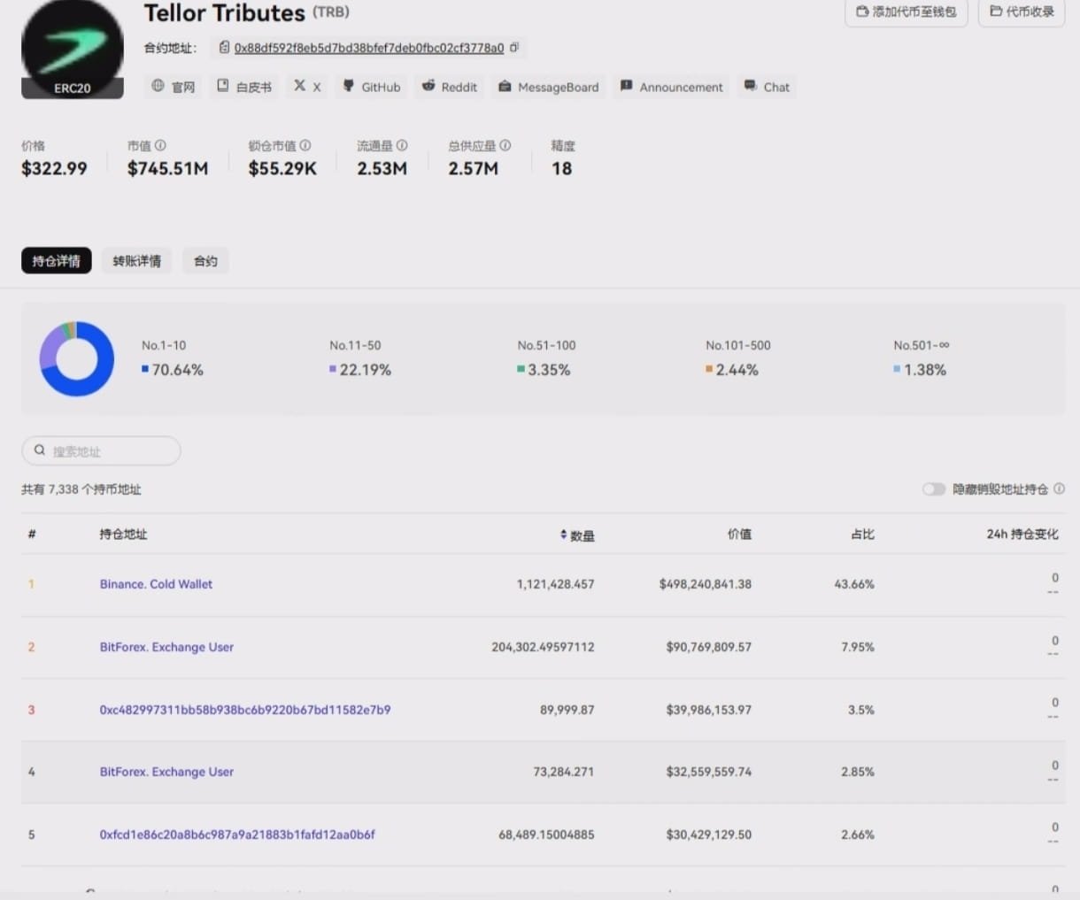Image resolution: width=1080 pixels, height=900 pixels.
Task: Click the copy icon beside contract address
Action: pyautogui.click(x=514, y=48)
